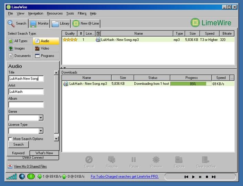Play the track in media player
The height and width of the screenshot is (186, 243).
[193, 177]
